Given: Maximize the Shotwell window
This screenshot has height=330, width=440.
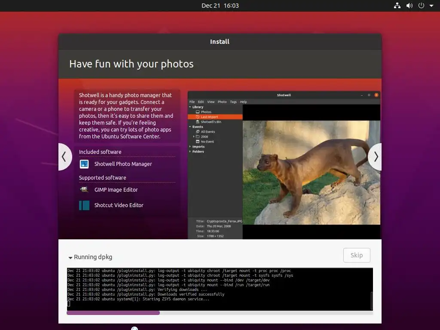Looking at the screenshot, I should click(x=369, y=95).
